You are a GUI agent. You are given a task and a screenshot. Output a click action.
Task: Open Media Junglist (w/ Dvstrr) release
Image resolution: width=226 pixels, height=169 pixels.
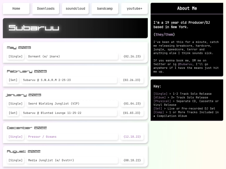(x=72, y=160)
